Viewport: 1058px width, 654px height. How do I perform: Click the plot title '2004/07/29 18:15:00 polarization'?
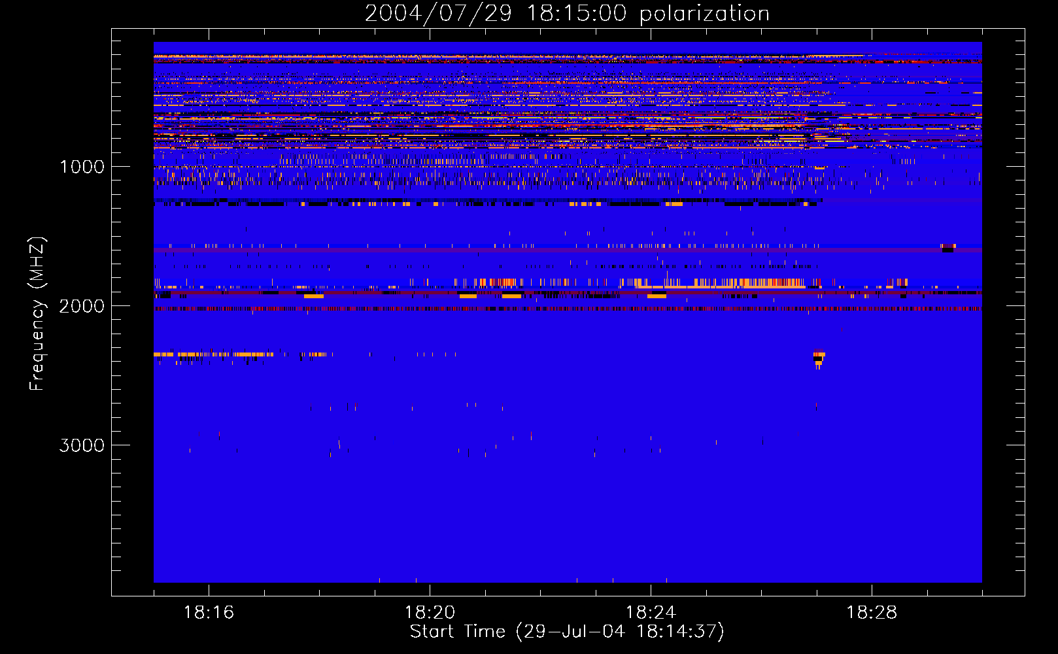567,13
